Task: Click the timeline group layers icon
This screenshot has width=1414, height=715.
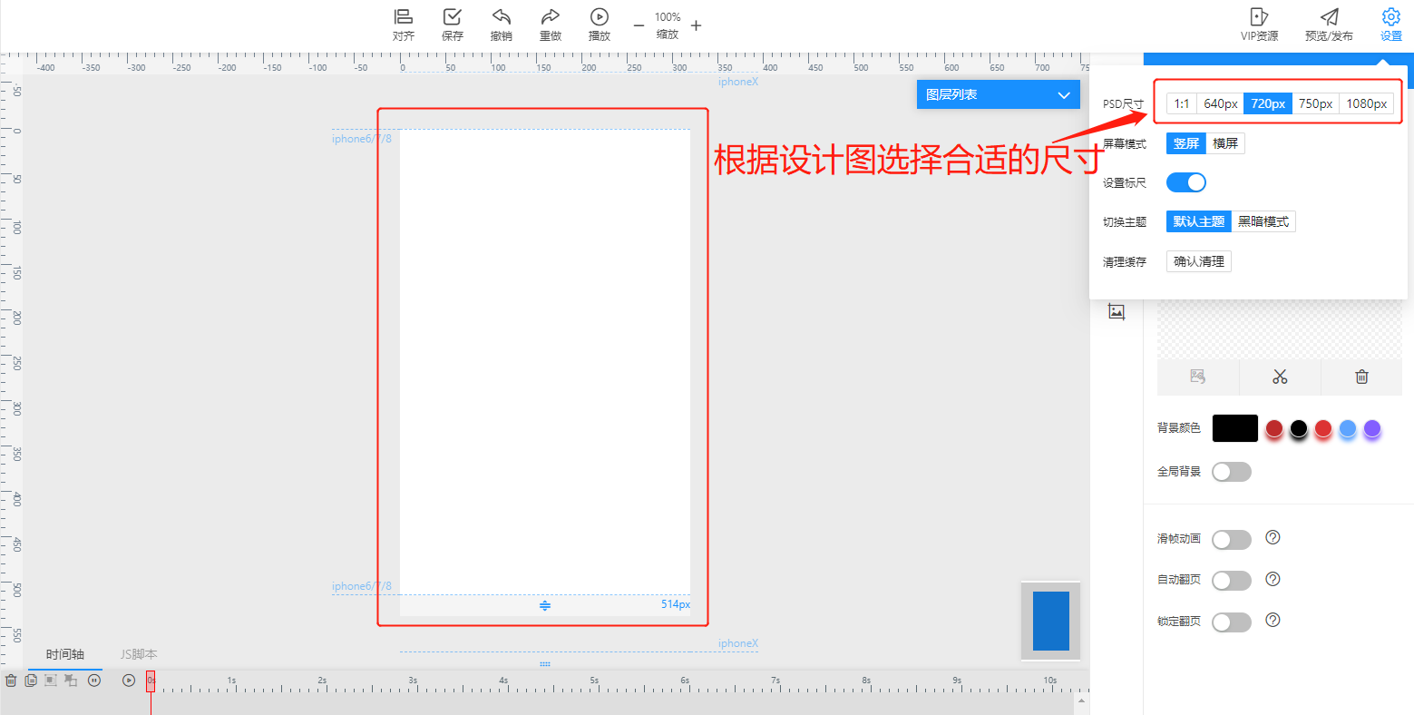Action: coord(51,680)
